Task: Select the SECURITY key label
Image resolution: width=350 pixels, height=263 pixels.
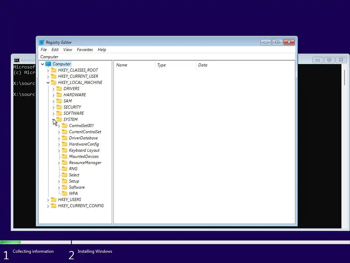Action: coord(72,107)
